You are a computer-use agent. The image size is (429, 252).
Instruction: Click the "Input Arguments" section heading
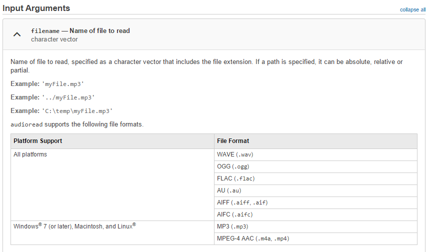point(36,8)
